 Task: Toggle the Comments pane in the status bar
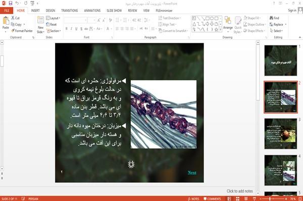point(212,198)
